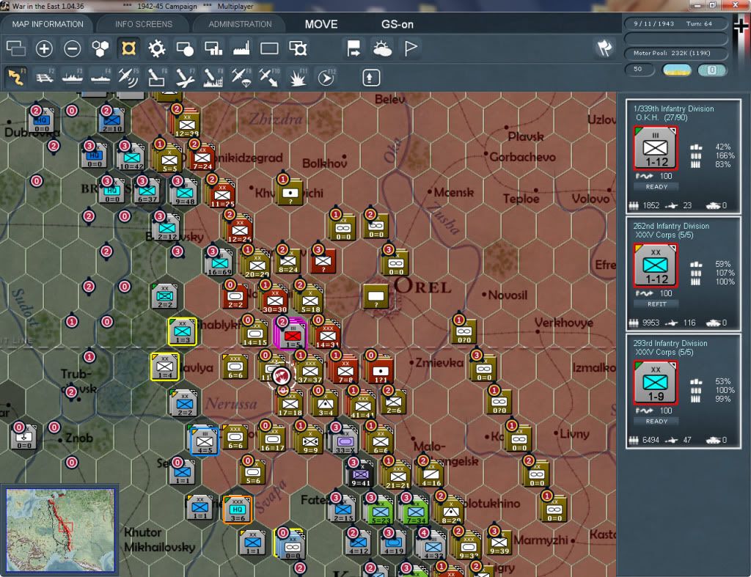The width and height of the screenshot is (751, 577).
Task: Select the Soviet stack counter 30=30
Action: coord(275,300)
